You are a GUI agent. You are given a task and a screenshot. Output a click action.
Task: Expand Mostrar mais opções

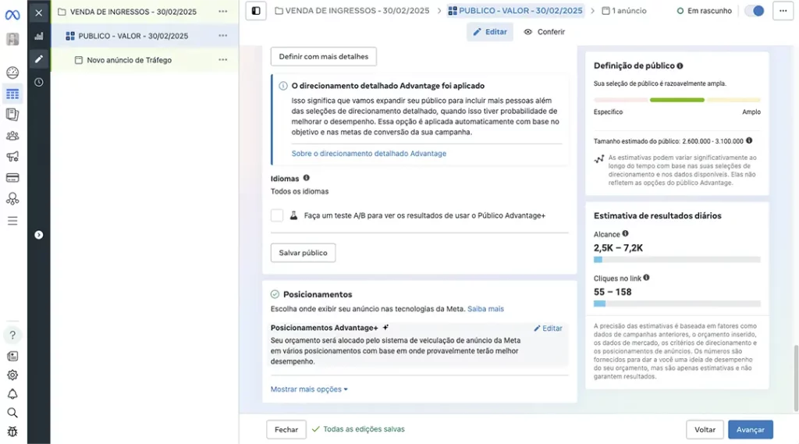[x=309, y=389]
